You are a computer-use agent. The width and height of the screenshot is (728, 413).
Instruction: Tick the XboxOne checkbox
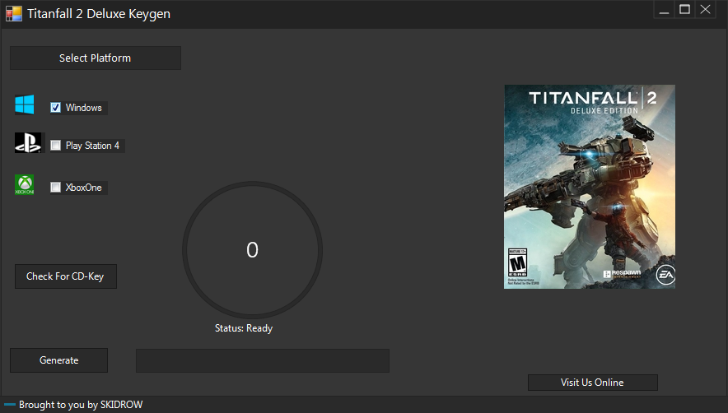[x=56, y=188]
